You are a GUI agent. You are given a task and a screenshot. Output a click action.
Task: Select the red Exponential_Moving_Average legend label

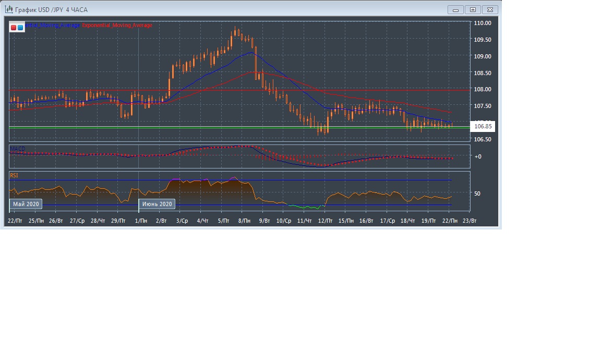117,26
